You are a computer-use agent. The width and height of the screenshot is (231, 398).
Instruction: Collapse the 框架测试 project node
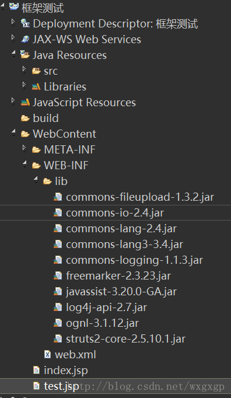(3, 6)
